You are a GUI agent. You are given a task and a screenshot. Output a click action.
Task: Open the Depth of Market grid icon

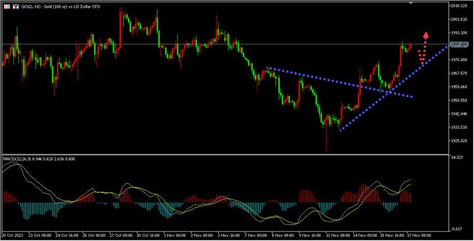pos(7,7)
